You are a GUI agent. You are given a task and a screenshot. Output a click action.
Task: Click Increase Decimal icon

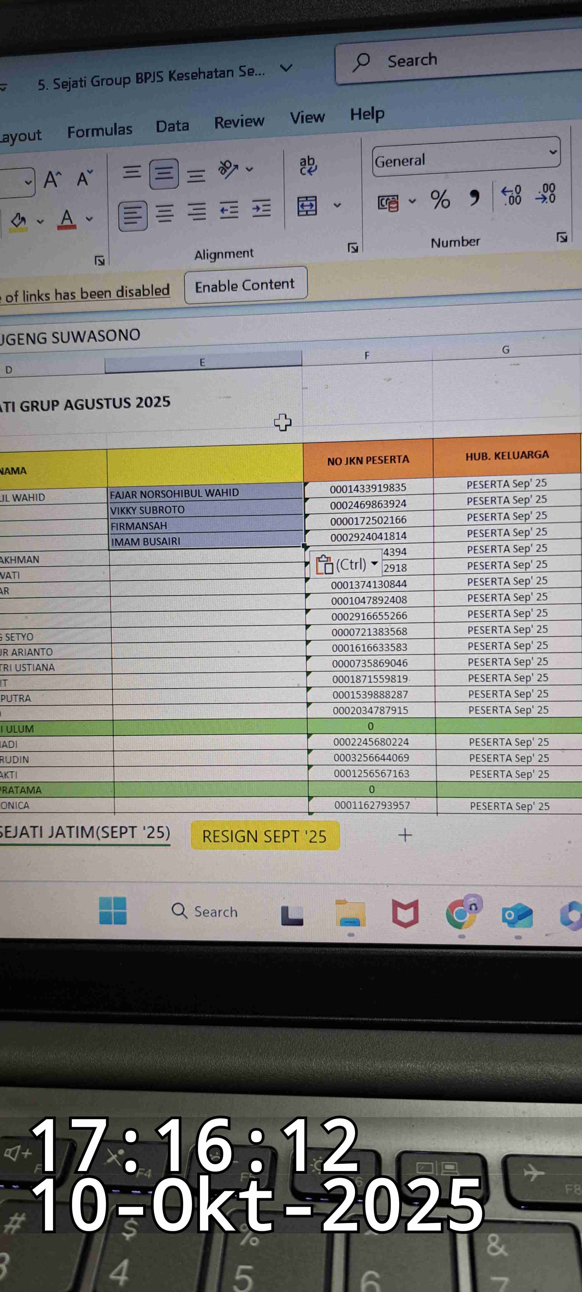[511, 196]
